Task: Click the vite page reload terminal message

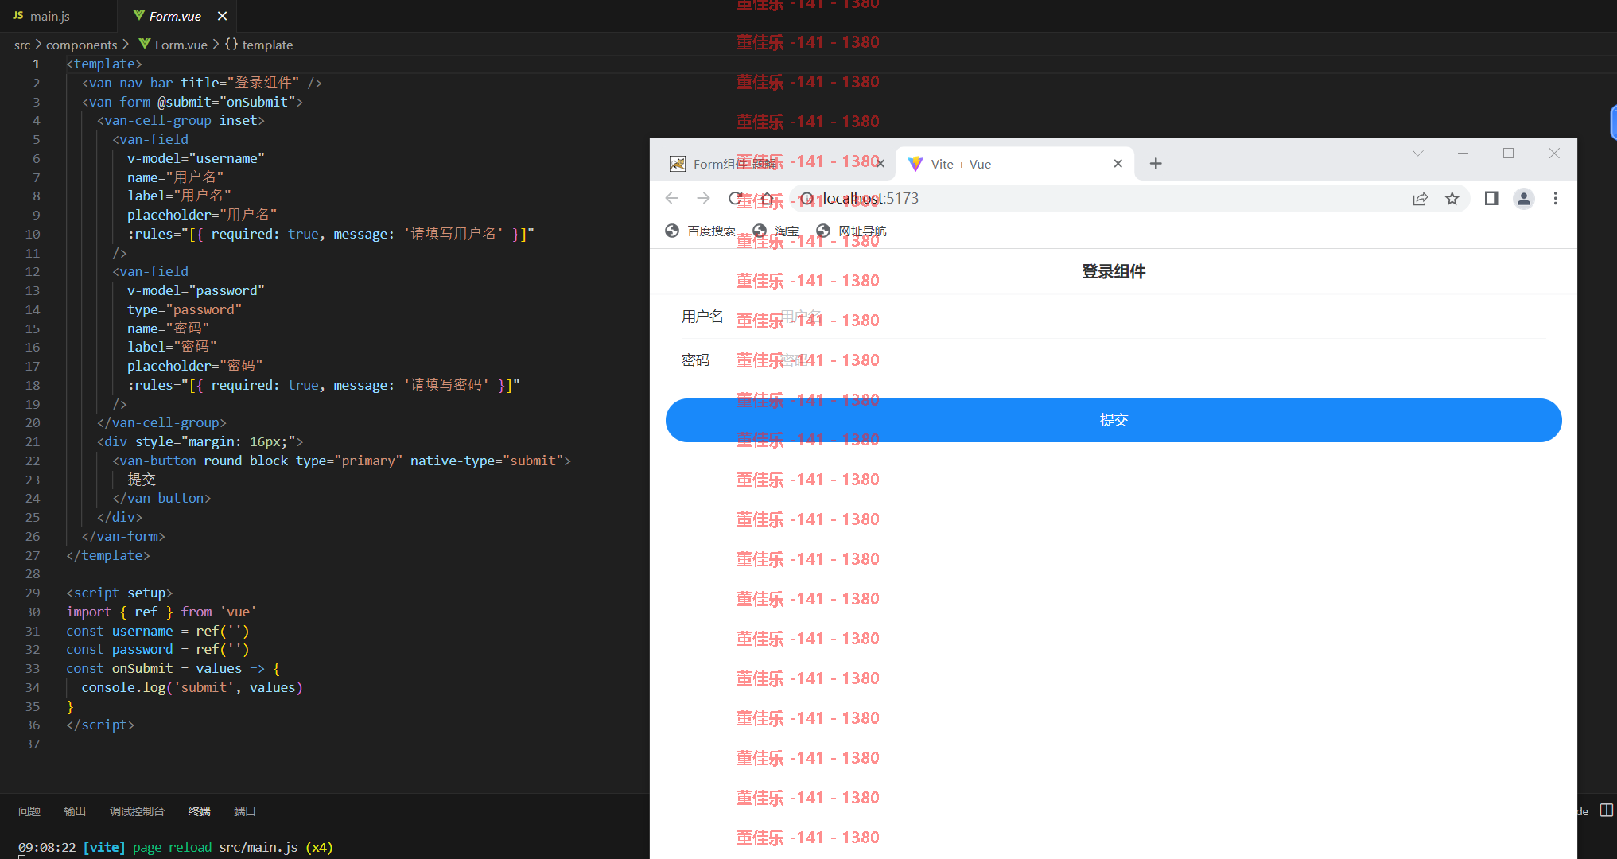Action: 175,847
